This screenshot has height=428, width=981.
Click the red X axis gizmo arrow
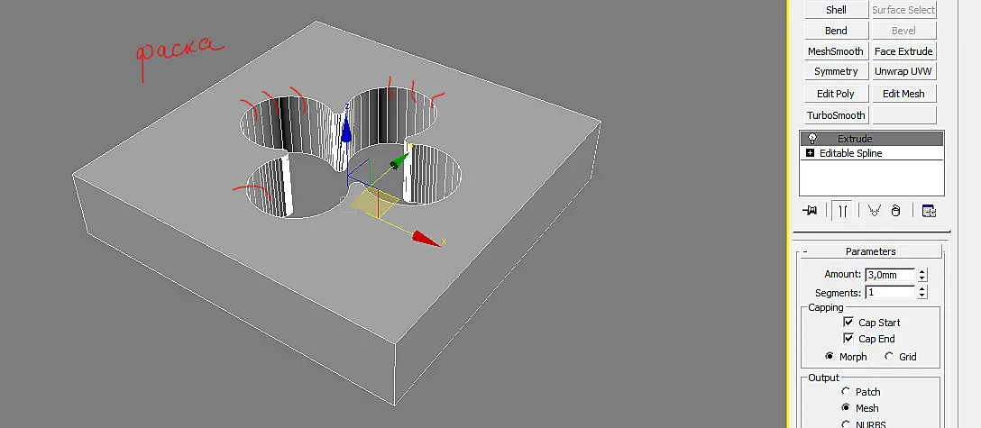tap(427, 238)
